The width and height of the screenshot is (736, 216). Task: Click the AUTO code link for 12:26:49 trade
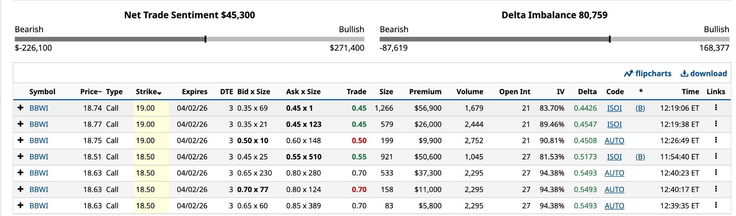coord(614,141)
